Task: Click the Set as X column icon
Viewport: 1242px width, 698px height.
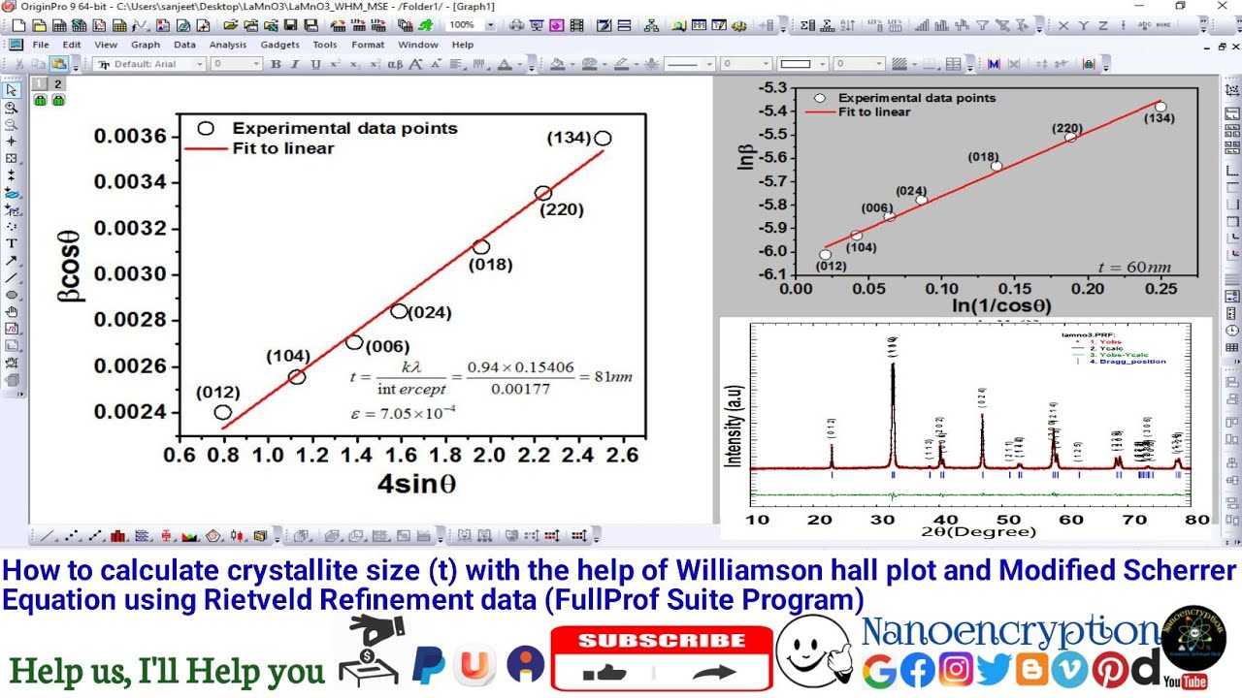Action: click(1063, 25)
